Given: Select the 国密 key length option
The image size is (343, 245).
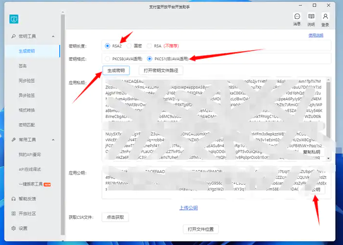Looking at the screenshot, I should [129, 46].
